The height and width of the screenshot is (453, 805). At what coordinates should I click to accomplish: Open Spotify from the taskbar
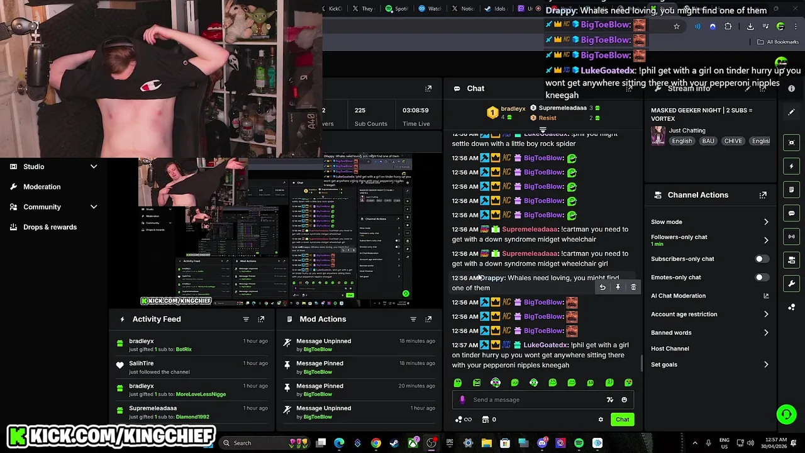coord(579,443)
